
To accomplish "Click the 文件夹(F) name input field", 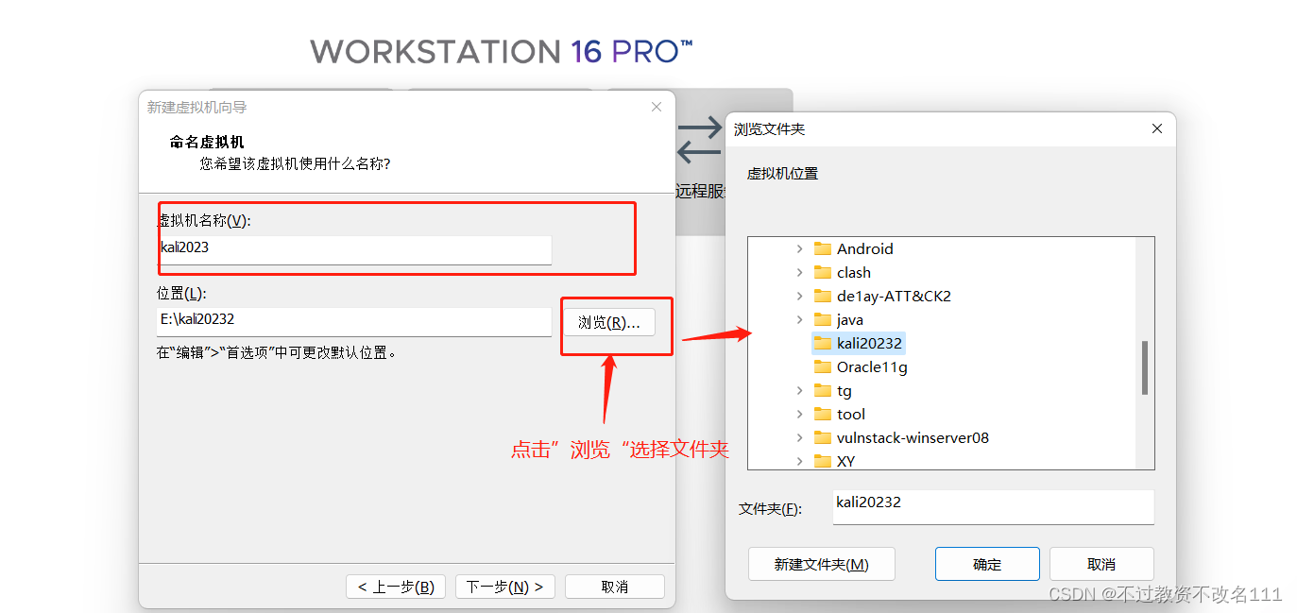I will [994, 506].
